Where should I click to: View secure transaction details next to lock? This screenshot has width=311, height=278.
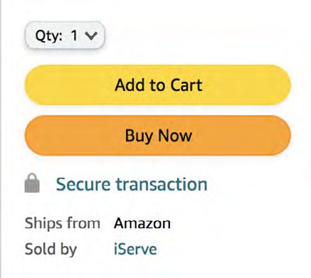132,184
